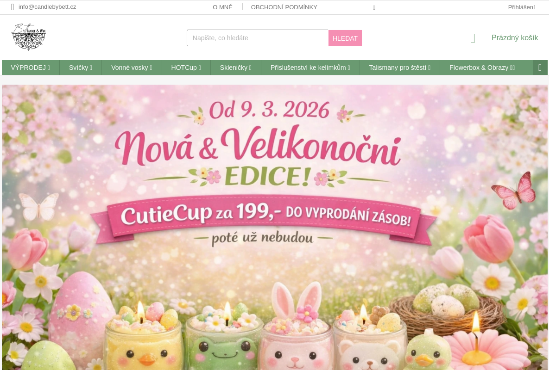Click the info@candlebybett.cz email link
This screenshot has height=370, width=556.
point(47,7)
